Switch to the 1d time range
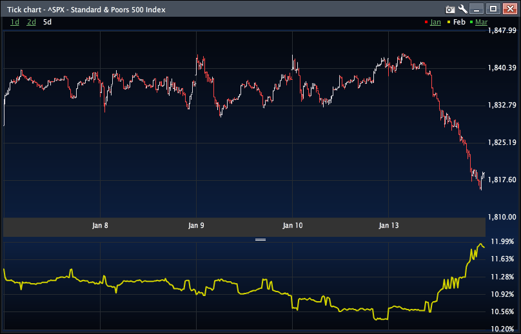Viewport: 521px width, 334px height. tap(15, 22)
